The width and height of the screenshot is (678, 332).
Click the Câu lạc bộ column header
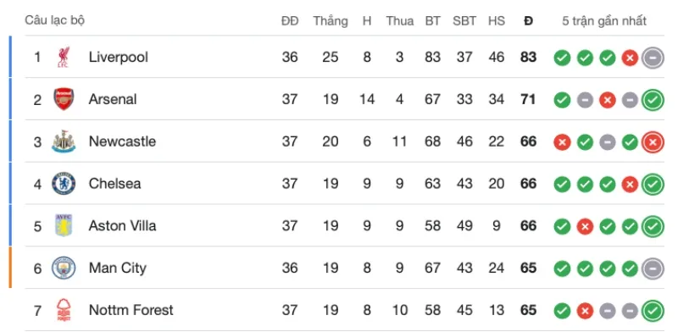[x=54, y=20]
